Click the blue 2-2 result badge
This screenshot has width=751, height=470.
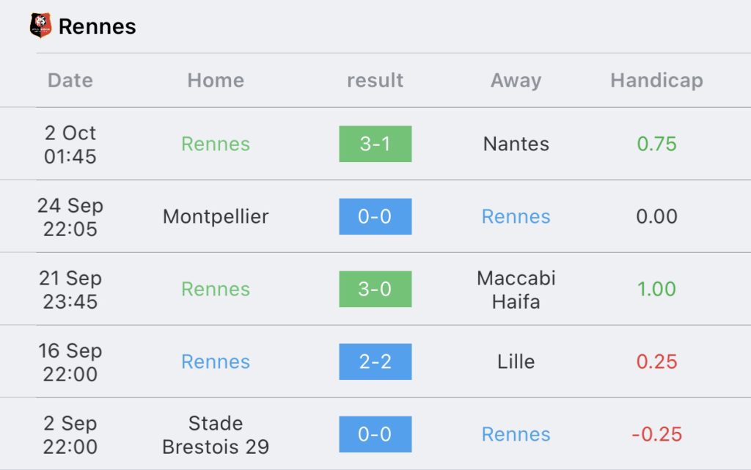(375, 361)
